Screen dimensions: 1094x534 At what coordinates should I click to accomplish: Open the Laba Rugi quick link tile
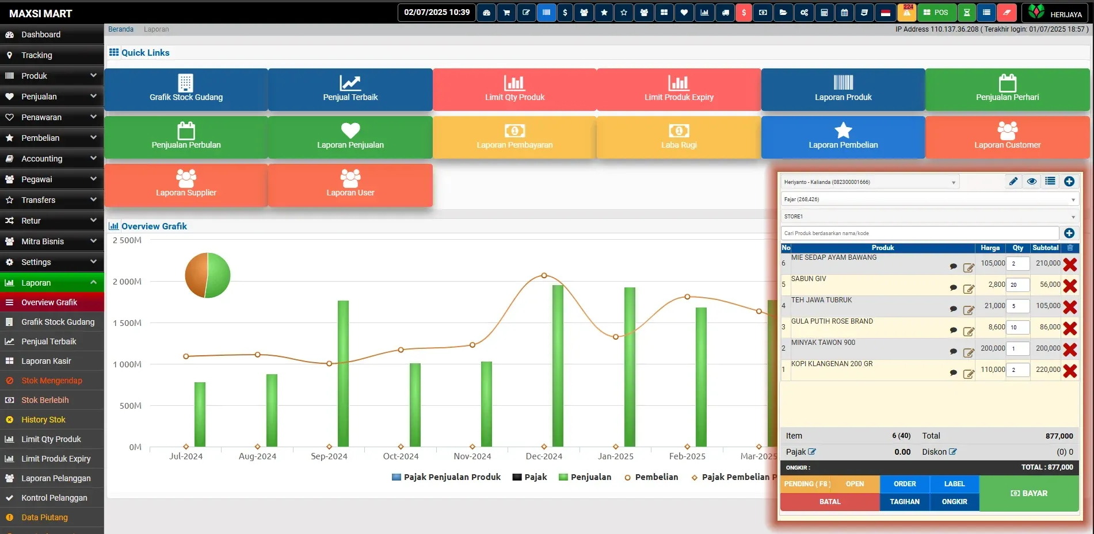pos(678,137)
